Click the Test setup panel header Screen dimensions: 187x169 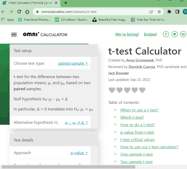(54, 51)
